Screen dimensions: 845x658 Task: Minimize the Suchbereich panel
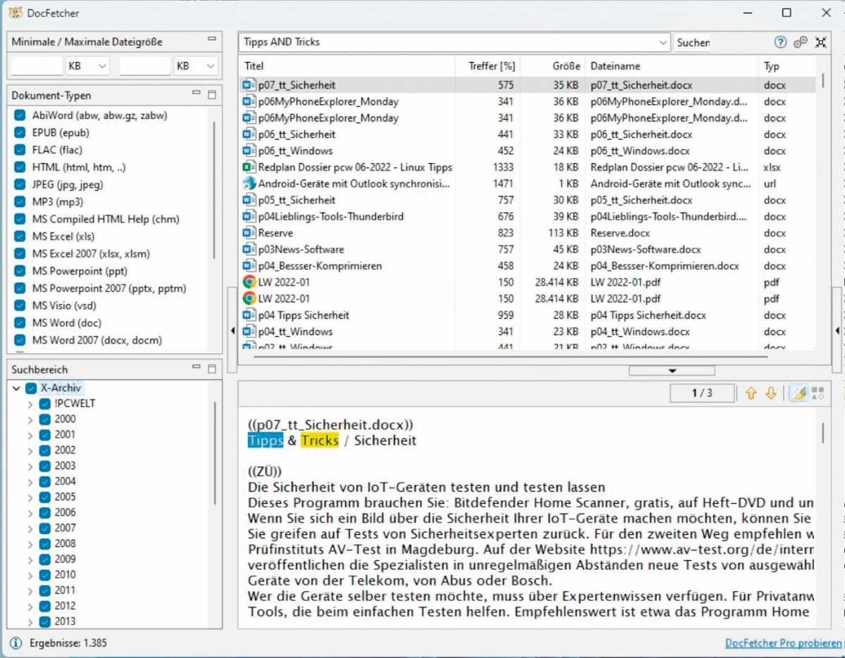[x=197, y=368]
